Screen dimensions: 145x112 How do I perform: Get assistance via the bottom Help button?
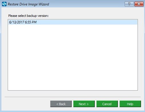[130, 104]
